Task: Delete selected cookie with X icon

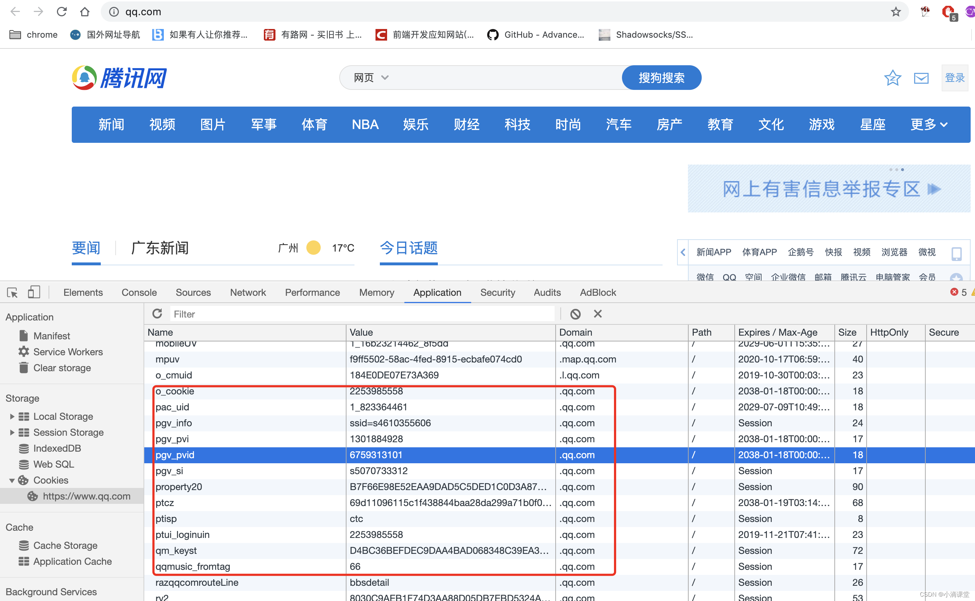Action: pyautogui.click(x=597, y=314)
